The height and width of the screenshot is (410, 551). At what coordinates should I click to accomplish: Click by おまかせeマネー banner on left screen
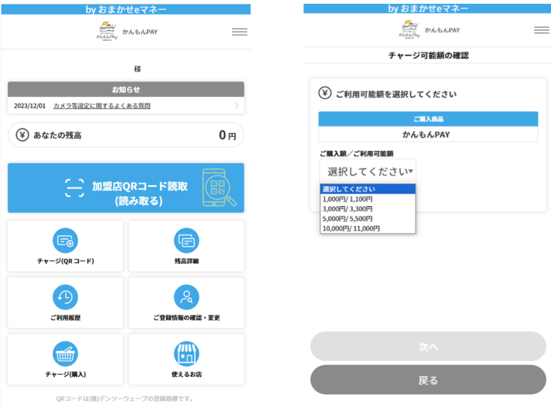[126, 9]
